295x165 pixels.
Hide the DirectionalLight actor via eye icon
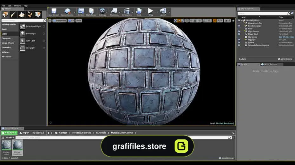click(x=239, y=26)
